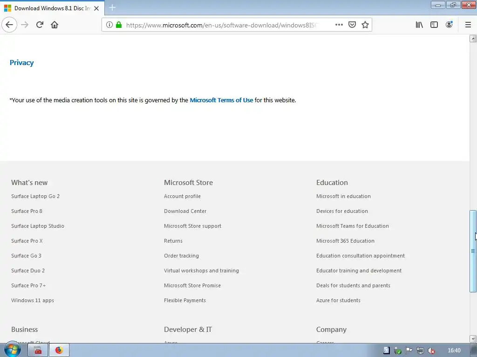The height and width of the screenshot is (357, 477).
Task: Open Flexible Payments link
Action: click(x=184, y=300)
